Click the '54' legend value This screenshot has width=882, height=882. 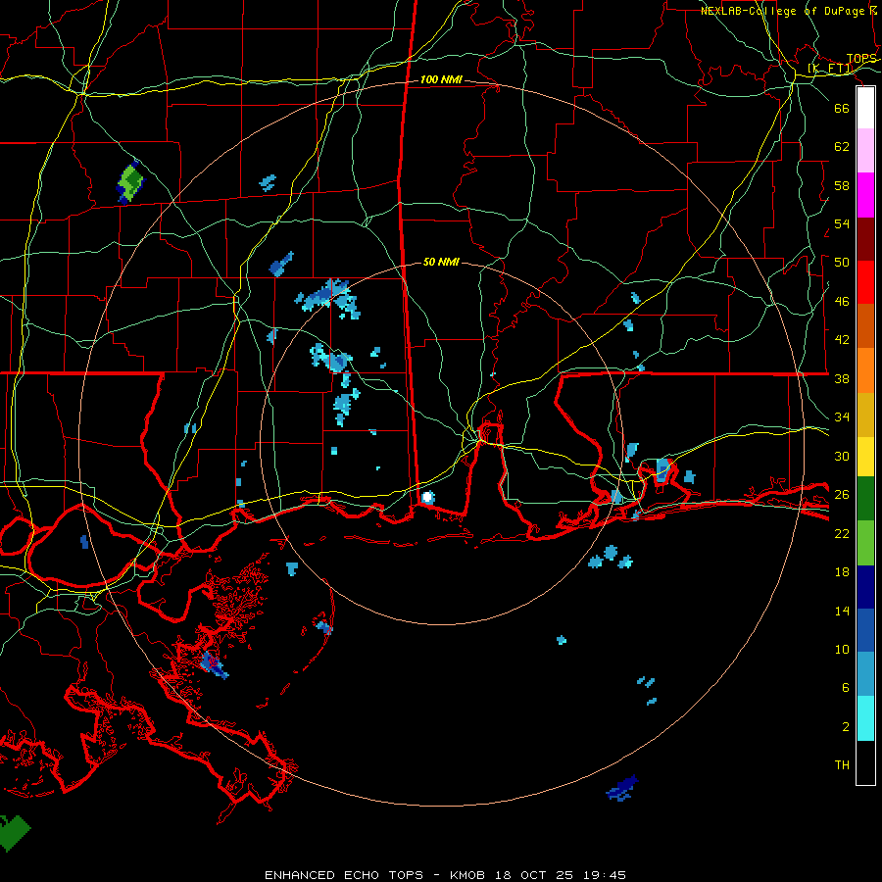(842, 223)
